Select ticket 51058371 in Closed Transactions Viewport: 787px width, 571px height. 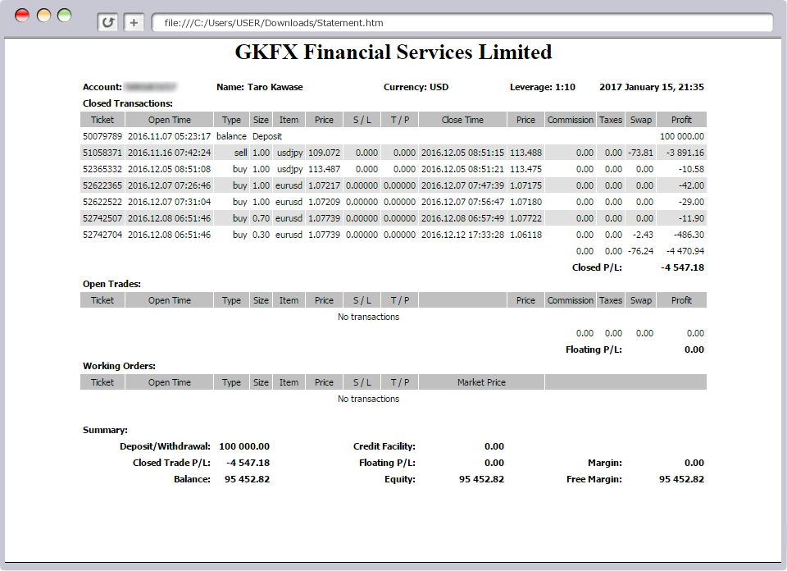[x=102, y=153]
